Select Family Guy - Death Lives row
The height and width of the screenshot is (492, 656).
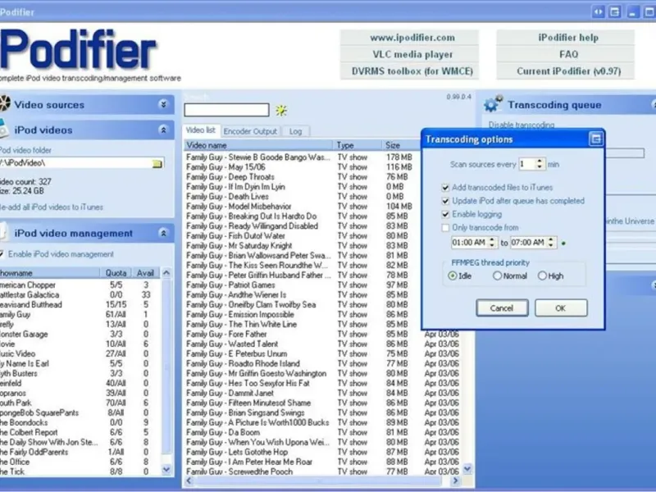(x=301, y=197)
